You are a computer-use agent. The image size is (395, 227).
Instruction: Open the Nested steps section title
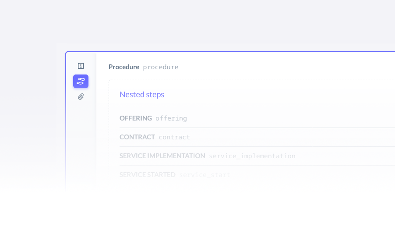pos(142,94)
